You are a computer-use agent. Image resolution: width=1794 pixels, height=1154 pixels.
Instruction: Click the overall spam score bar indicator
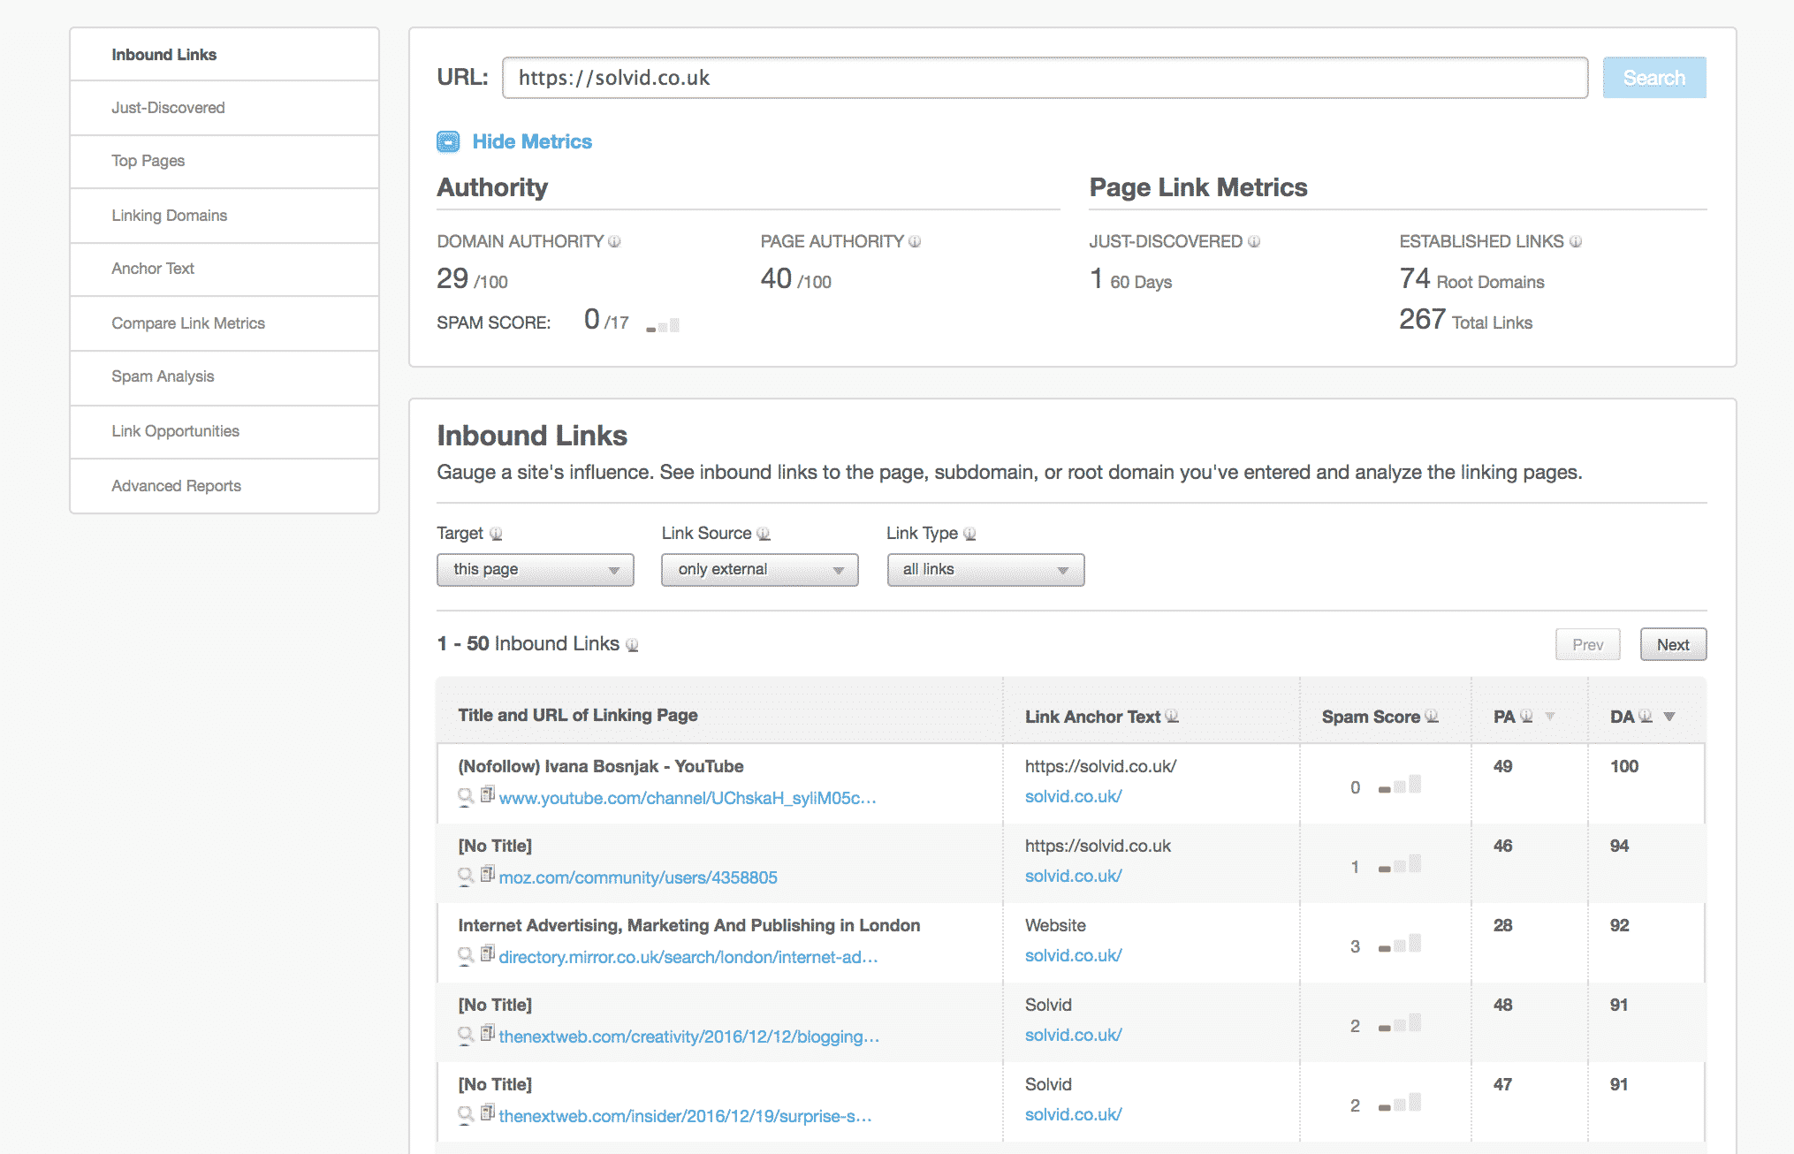[663, 325]
